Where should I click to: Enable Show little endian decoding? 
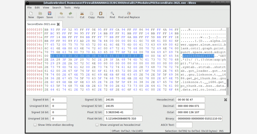(35, 125)
